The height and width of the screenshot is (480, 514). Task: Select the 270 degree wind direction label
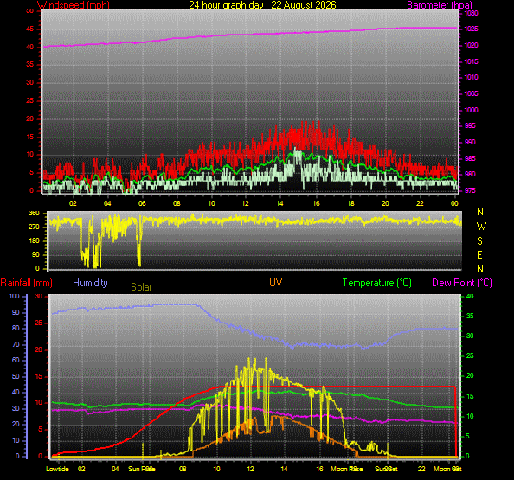point(34,227)
